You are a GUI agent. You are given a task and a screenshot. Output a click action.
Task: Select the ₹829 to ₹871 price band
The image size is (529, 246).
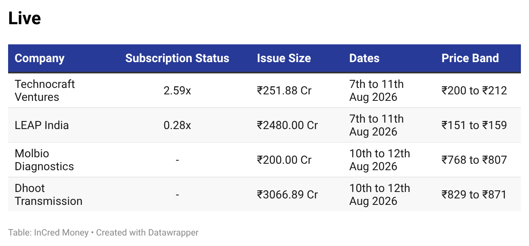click(x=474, y=194)
